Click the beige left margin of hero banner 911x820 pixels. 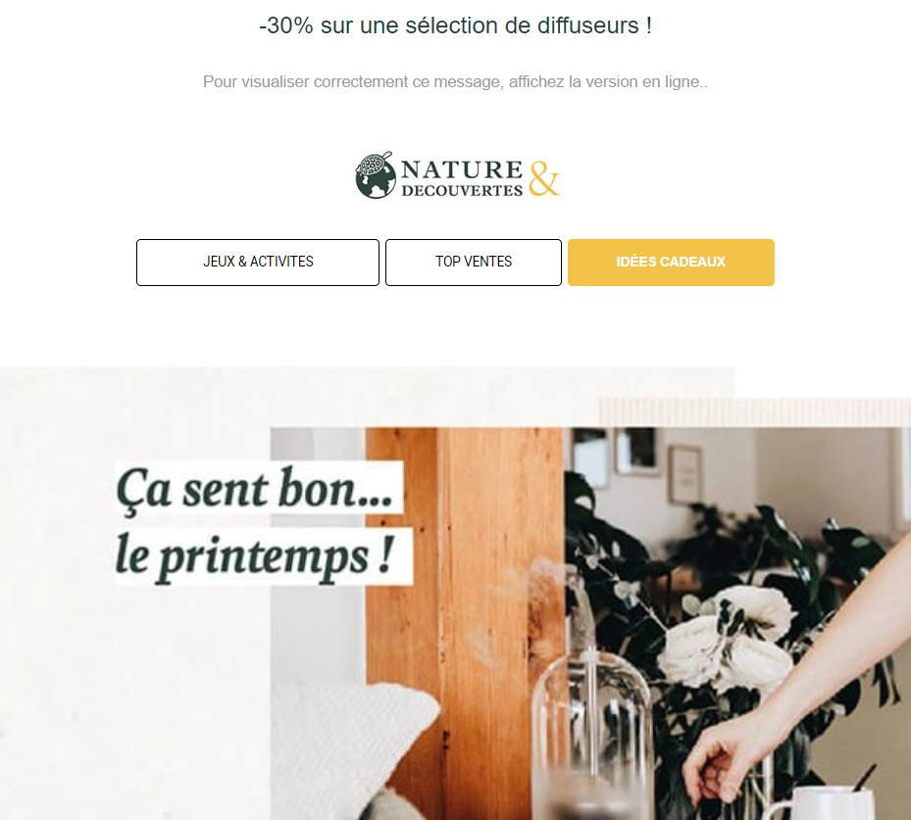pyautogui.click(x=134, y=697)
